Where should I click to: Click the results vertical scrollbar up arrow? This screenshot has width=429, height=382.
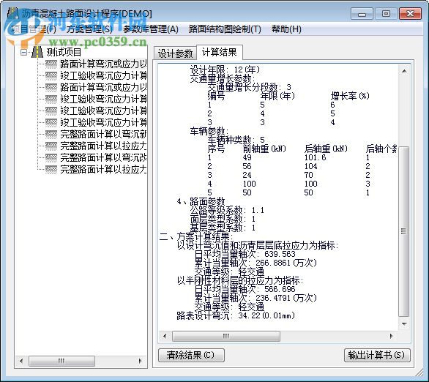tap(404, 72)
